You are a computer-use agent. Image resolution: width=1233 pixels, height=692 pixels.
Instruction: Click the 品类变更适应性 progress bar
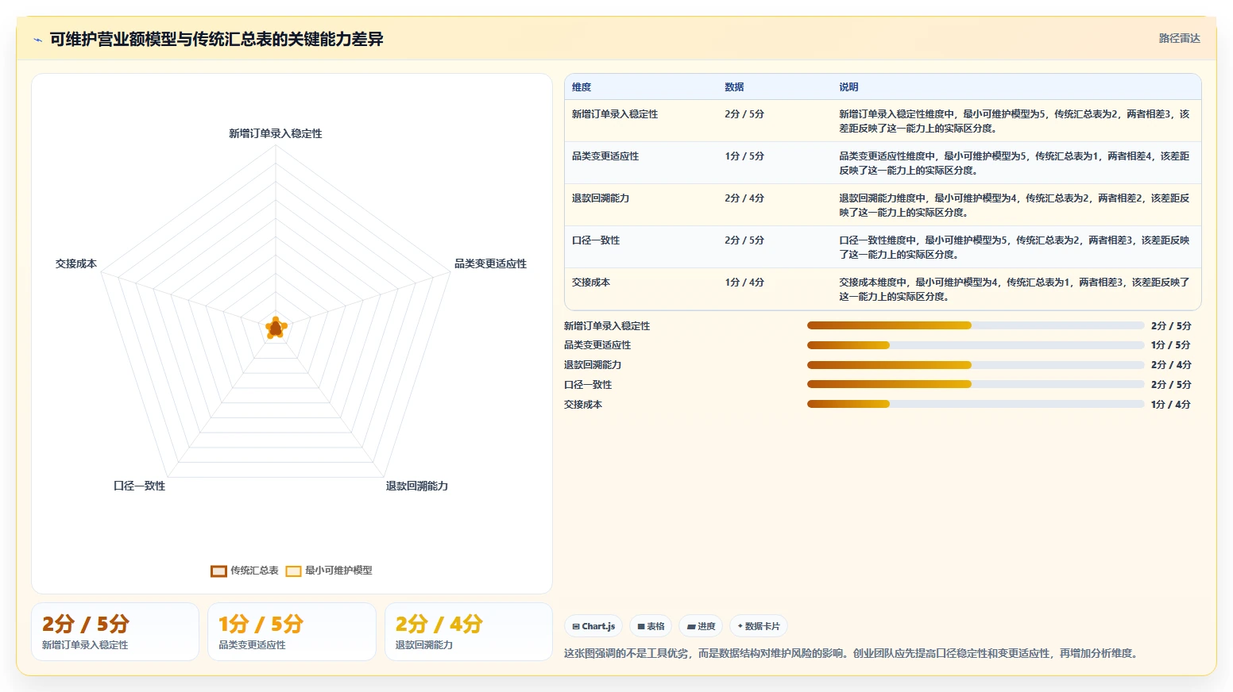click(976, 345)
